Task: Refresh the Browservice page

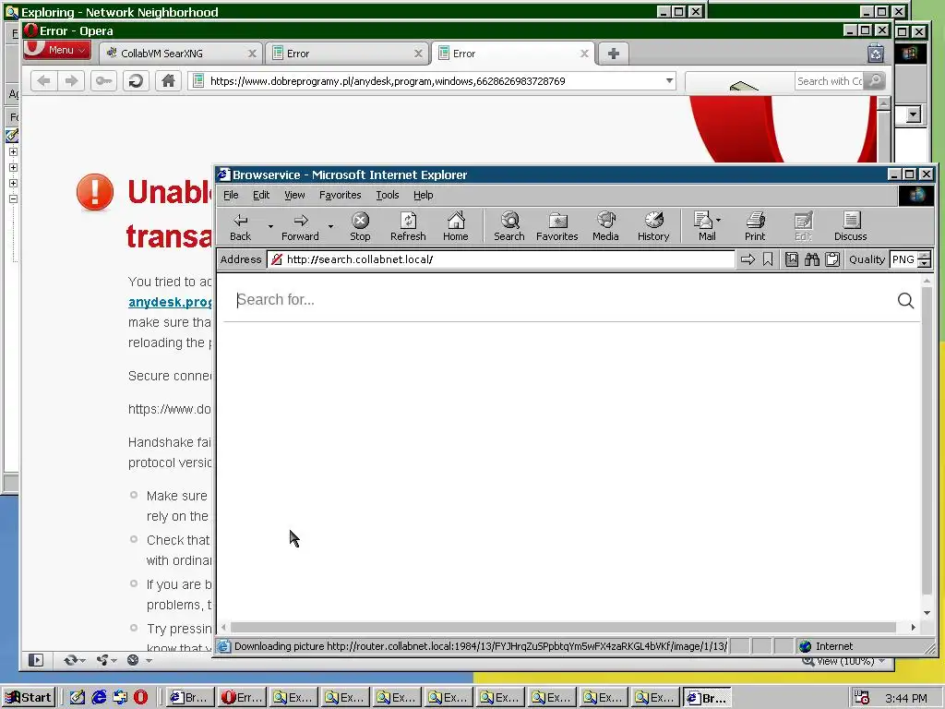Action: (408, 226)
